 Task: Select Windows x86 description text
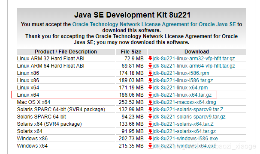(x=32, y=139)
